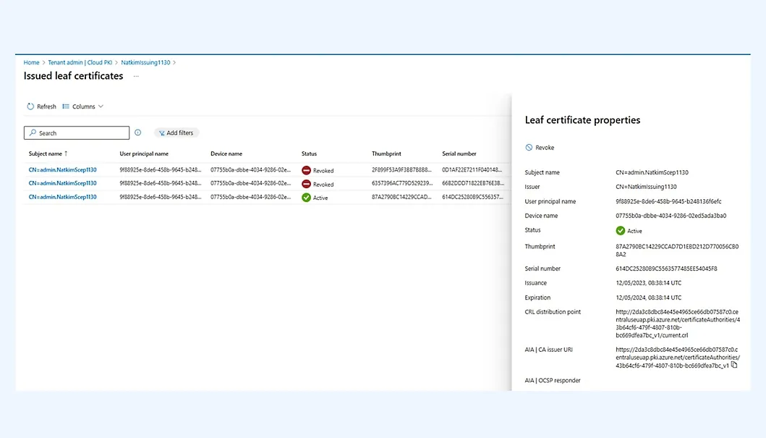Click the Thumbprint column header
The height and width of the screenshot is (438, 766).
tap(386, 153)
